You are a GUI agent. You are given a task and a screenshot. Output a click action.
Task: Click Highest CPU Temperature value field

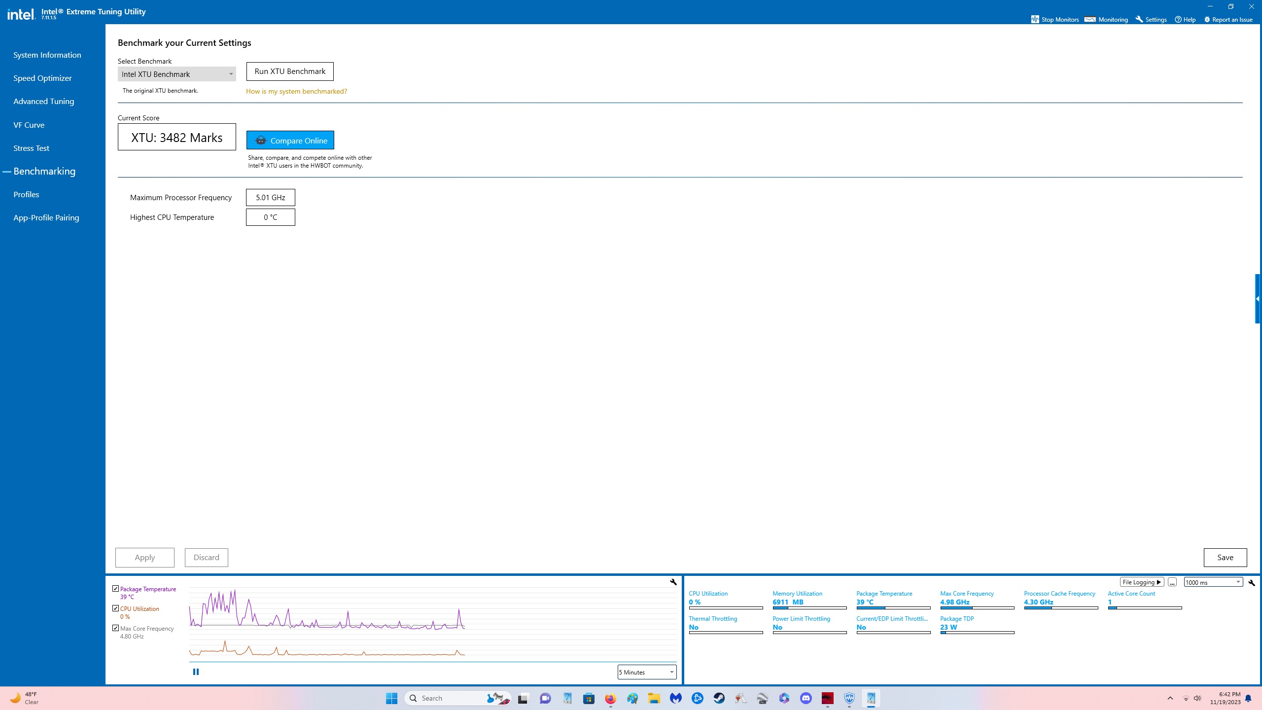tap(271, 217)
